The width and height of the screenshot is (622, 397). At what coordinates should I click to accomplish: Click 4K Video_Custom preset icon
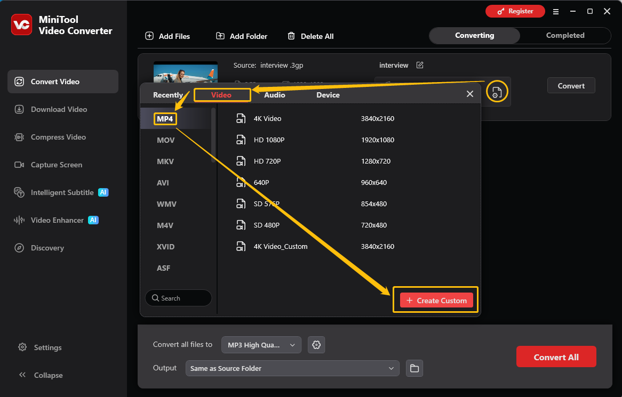(241, 246)
